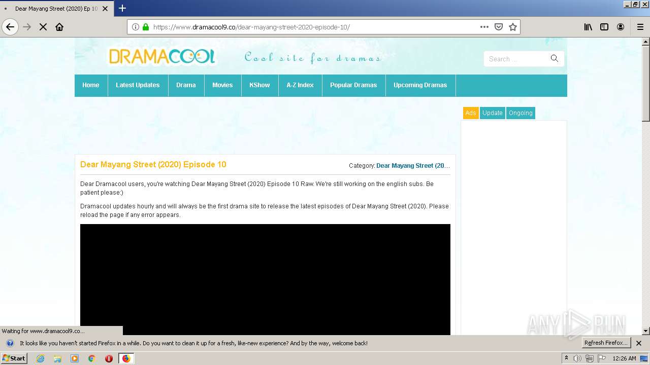The image size is (650, 365).
Task: Show site information icon in address bar
Action: (136, 27)
